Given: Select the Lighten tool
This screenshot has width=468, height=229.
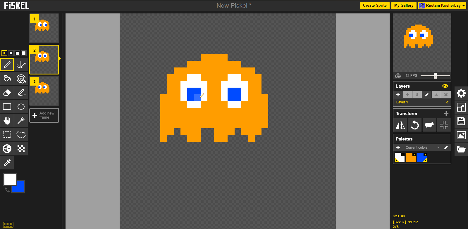Looking at the screenshot, I should [7, 149].
